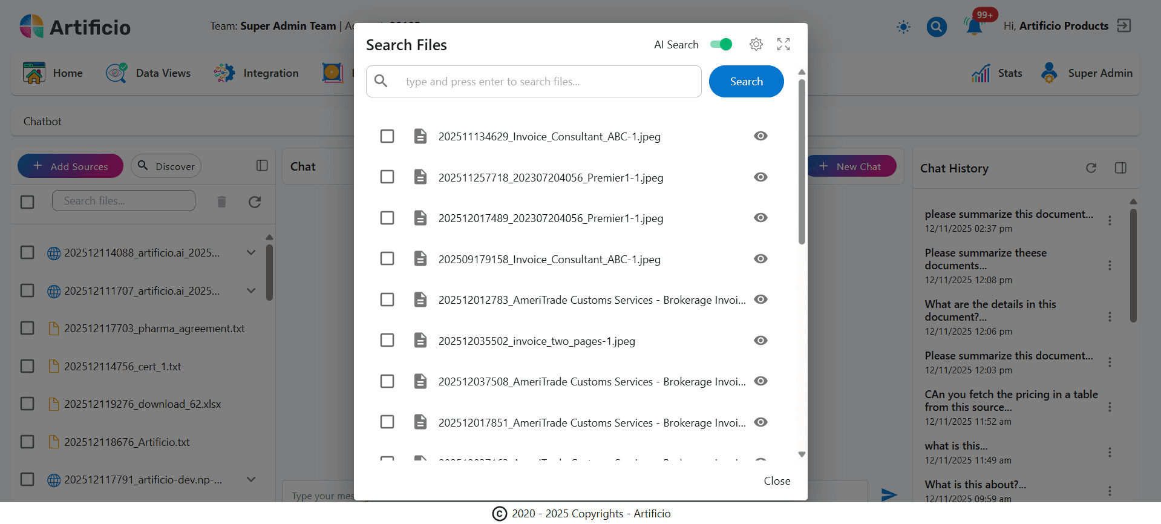The width and height of the screenshot is (1161, 524).
Task: Click the blue Search button
Action: tap(746, 82)
